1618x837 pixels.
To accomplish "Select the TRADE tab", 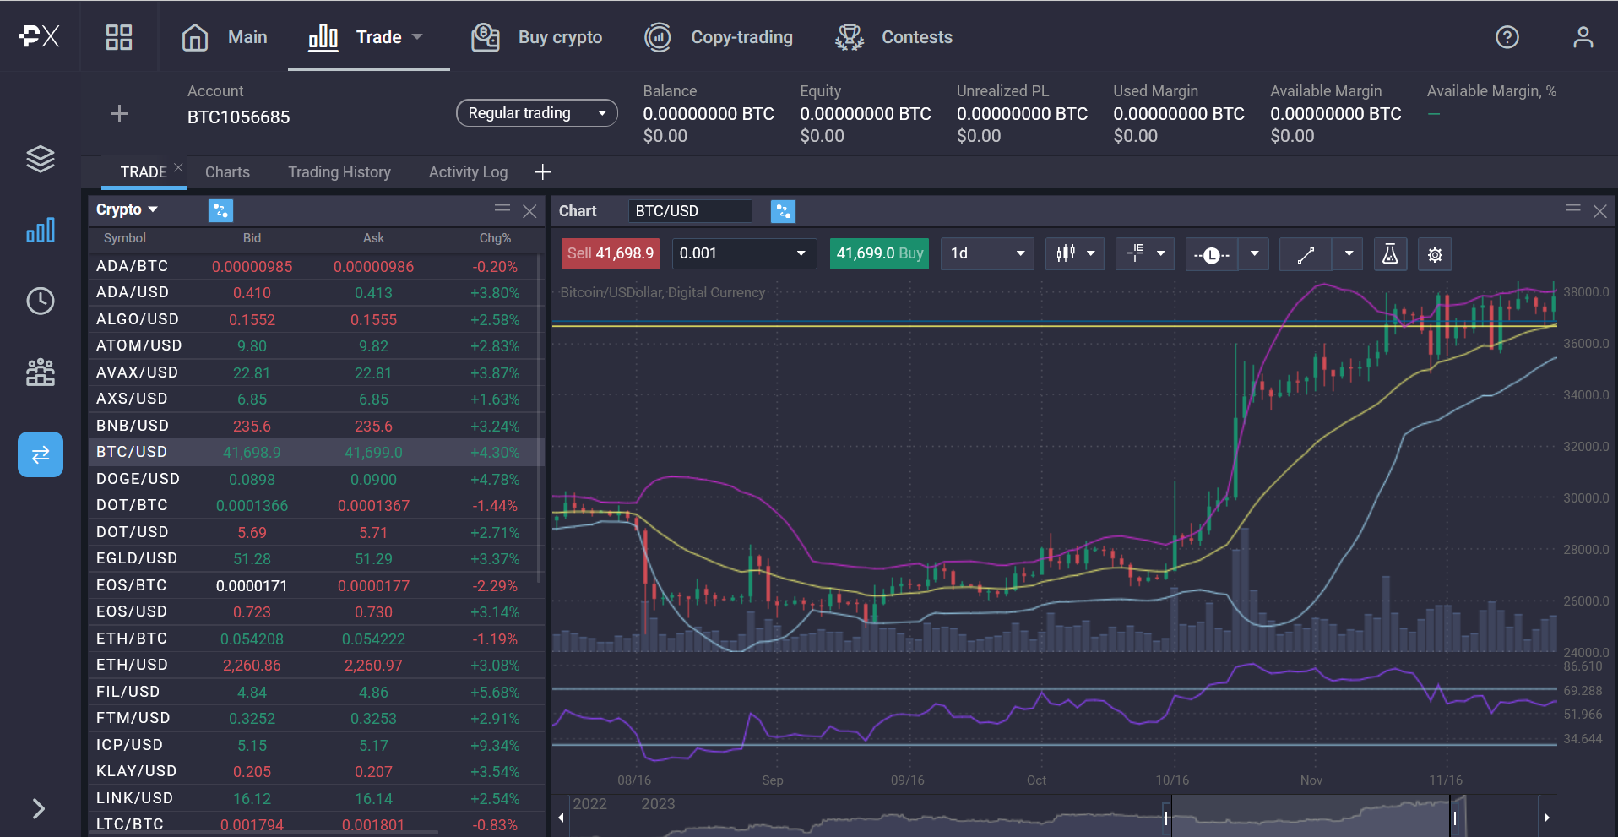I will coord(144,172).
